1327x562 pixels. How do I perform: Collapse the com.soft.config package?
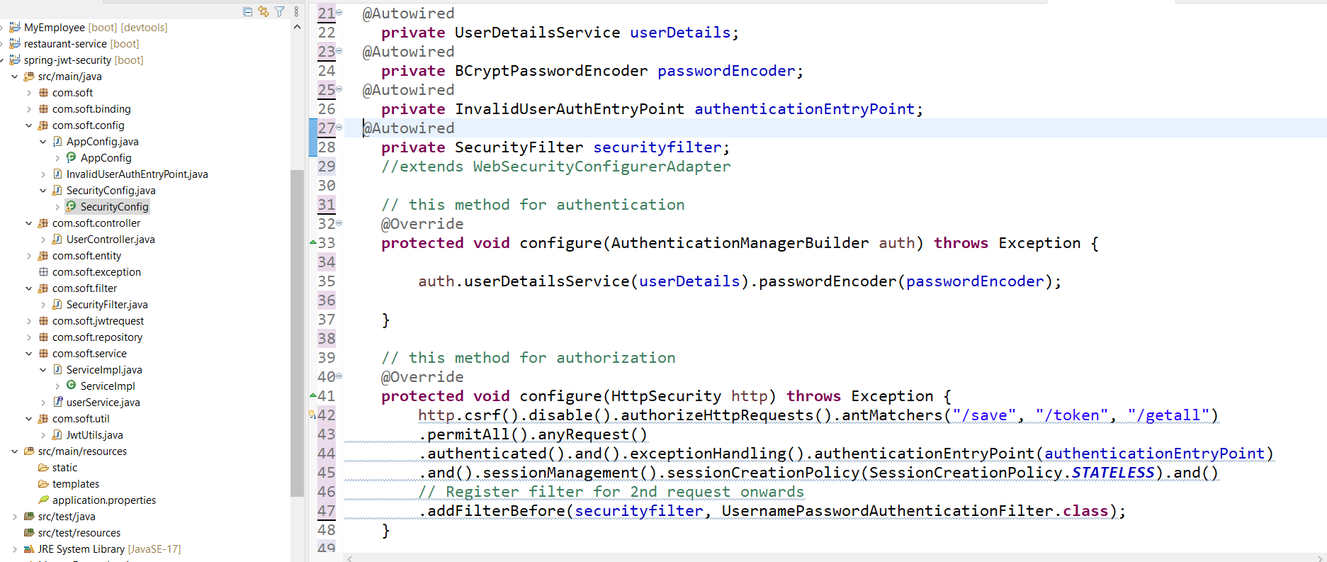(x=29, y=125)
